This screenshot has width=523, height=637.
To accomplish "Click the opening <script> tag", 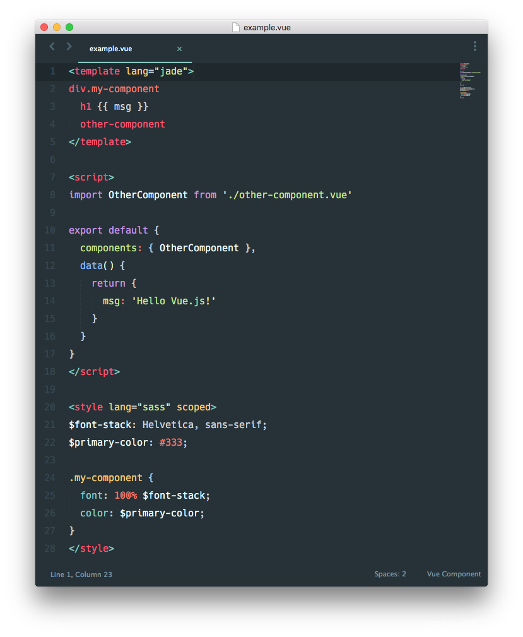I will tap(91, 177).
